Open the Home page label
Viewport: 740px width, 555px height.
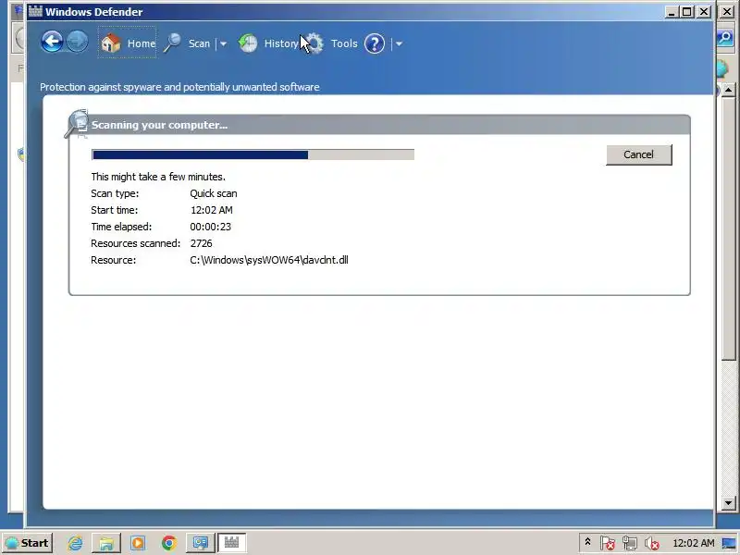coord(142,43)
